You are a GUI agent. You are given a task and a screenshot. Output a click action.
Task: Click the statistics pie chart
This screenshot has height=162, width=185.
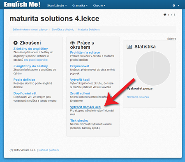click(153, 68)
